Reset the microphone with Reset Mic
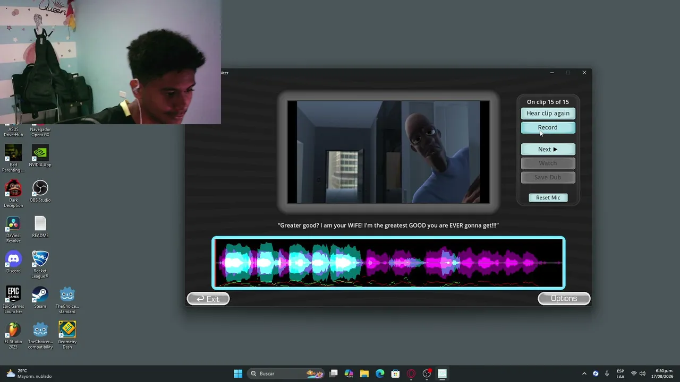 coord(548,197)
